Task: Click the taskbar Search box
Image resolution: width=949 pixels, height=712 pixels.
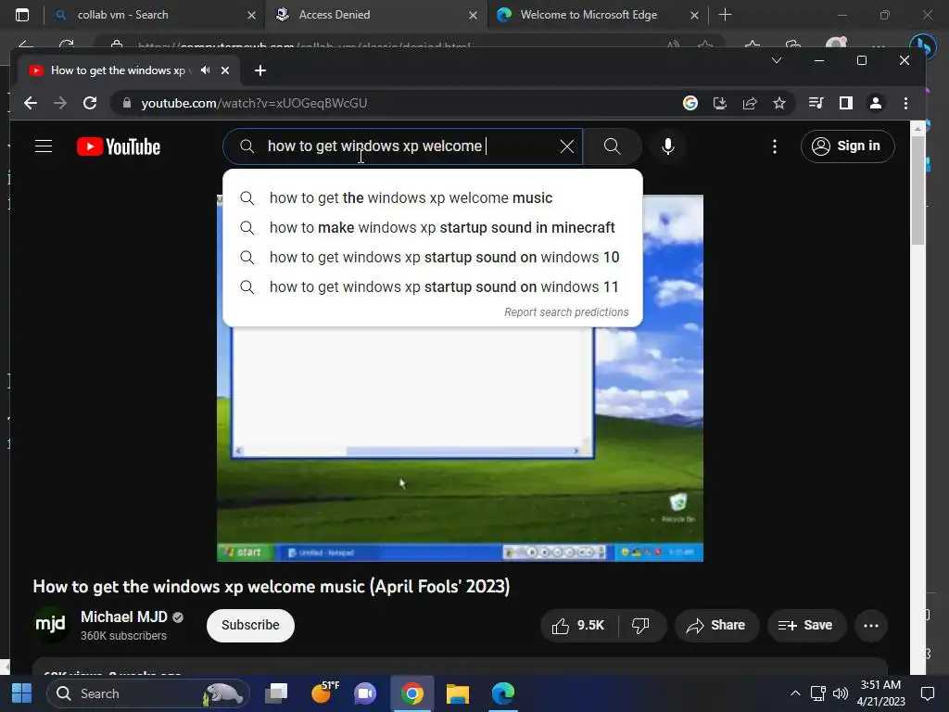Action: [148, 693]
